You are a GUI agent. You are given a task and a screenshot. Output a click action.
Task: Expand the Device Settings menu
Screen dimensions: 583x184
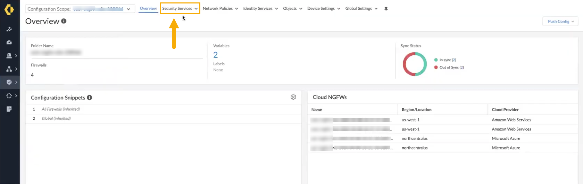(323, 9)
